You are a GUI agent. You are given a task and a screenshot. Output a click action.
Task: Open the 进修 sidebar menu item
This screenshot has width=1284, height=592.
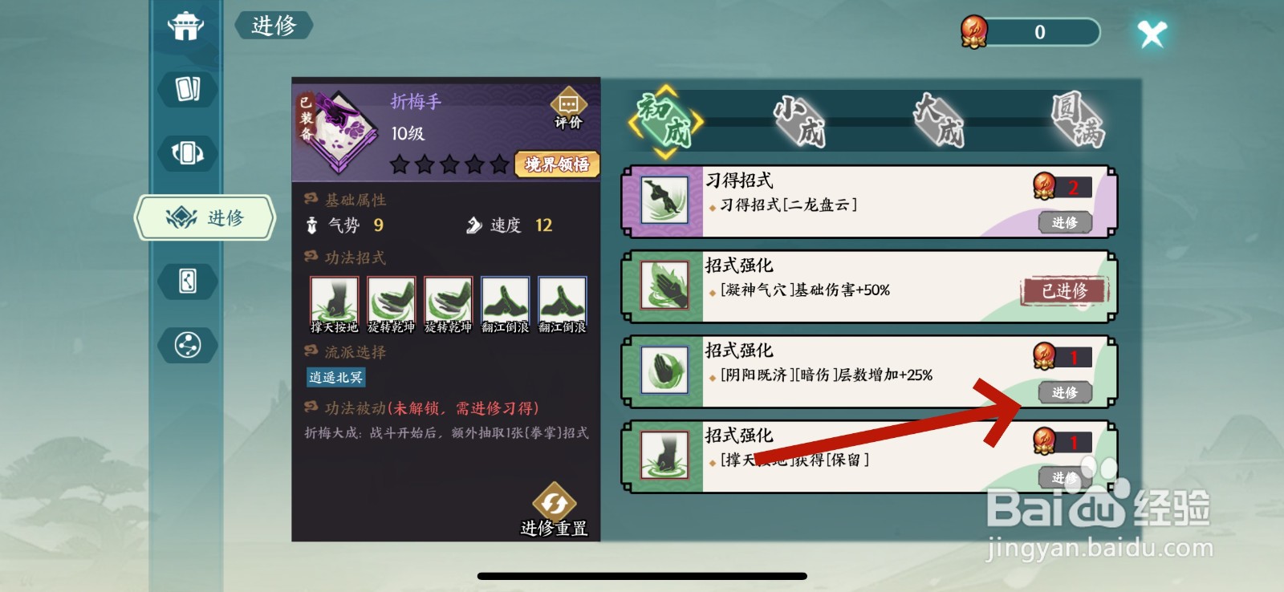205,217
